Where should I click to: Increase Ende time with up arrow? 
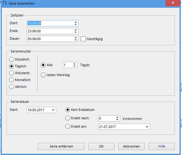coord(76,30)
